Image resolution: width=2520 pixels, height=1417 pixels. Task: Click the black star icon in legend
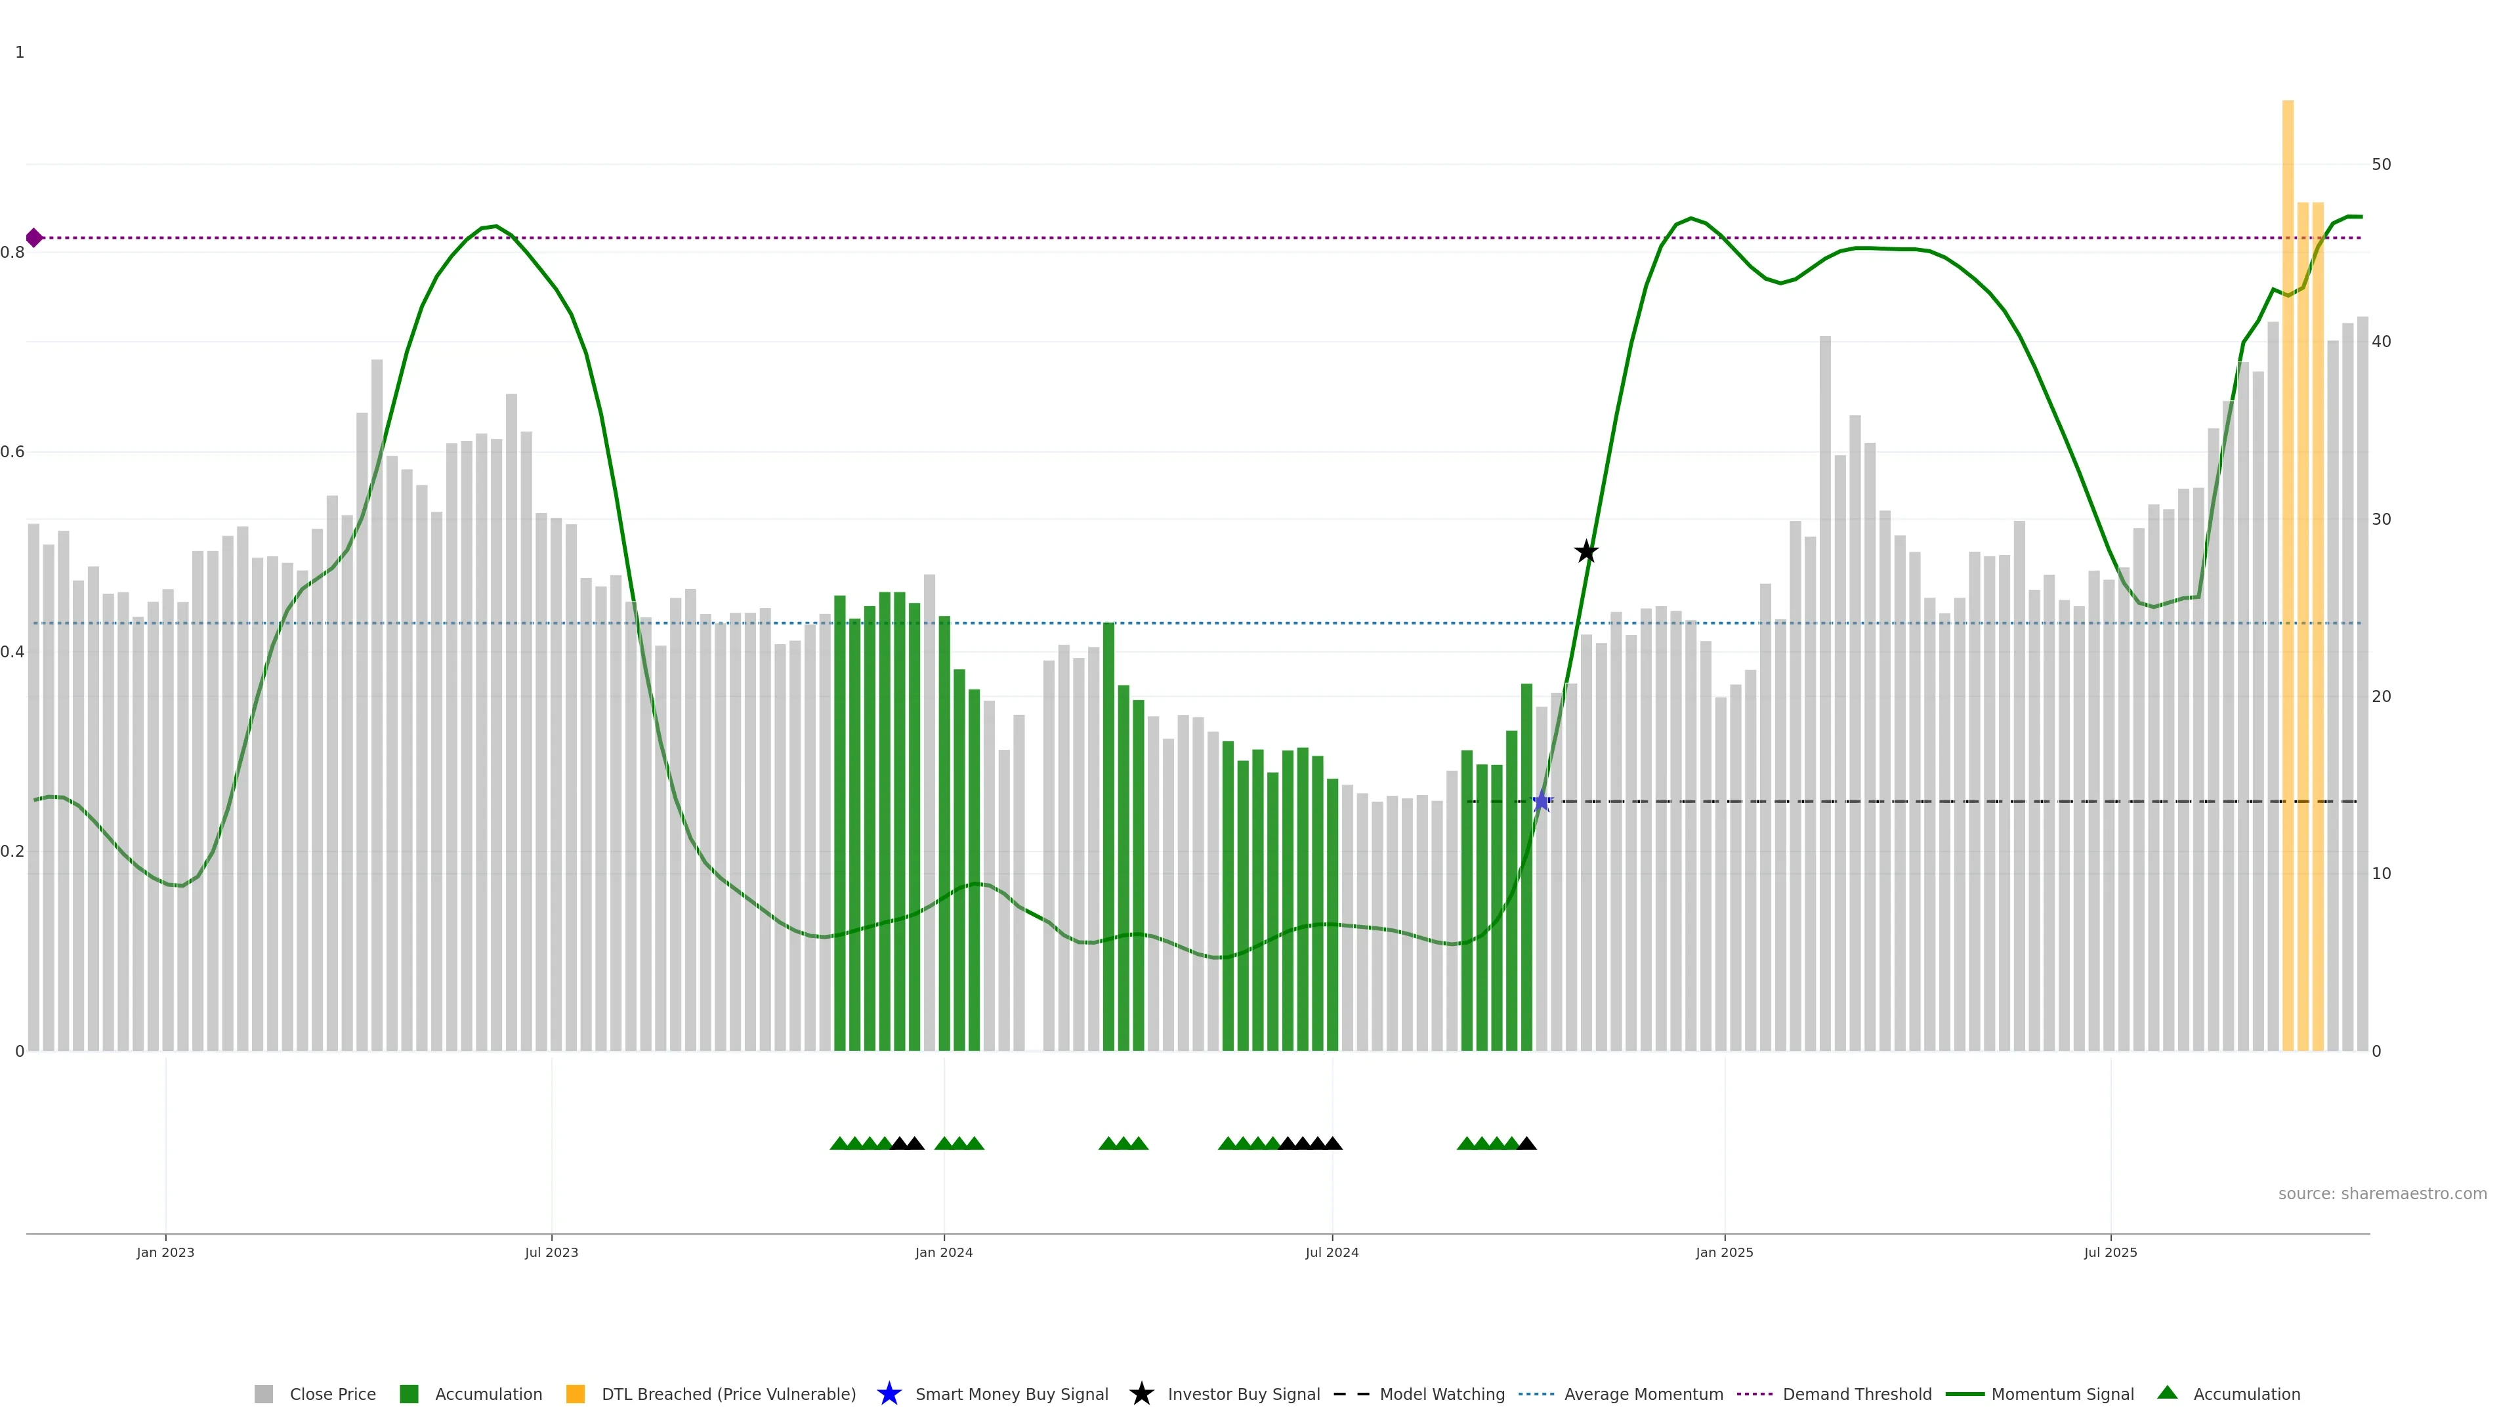click(x=1141, y=1393)
